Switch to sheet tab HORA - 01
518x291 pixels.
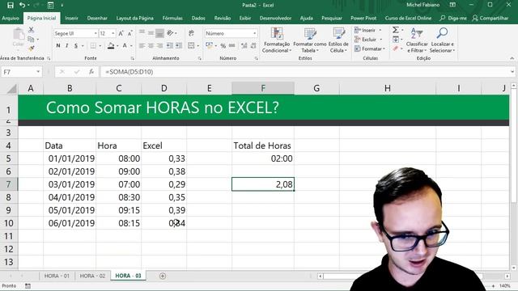57,276
